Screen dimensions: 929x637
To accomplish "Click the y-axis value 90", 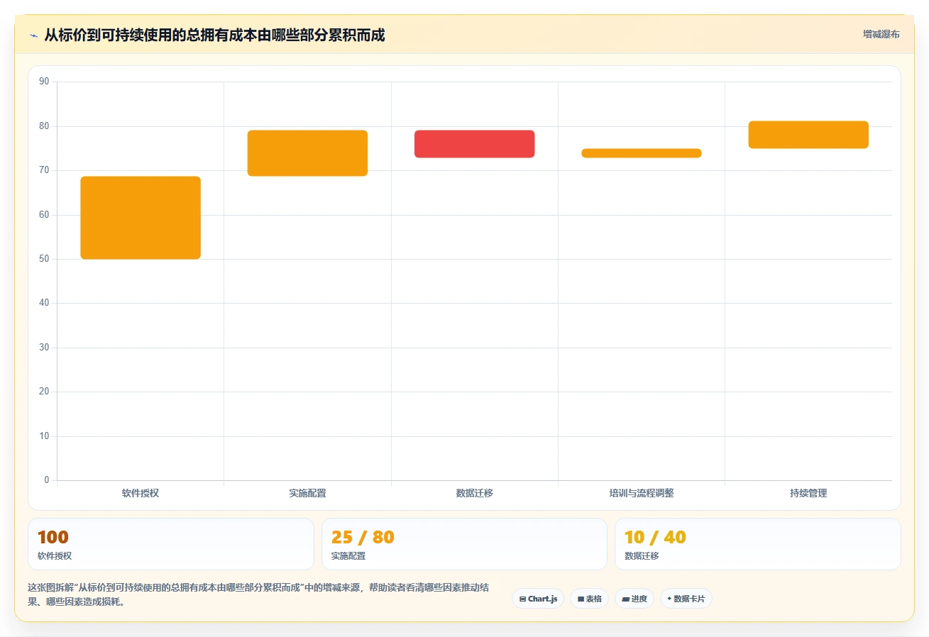I will [x=44, y=82].
